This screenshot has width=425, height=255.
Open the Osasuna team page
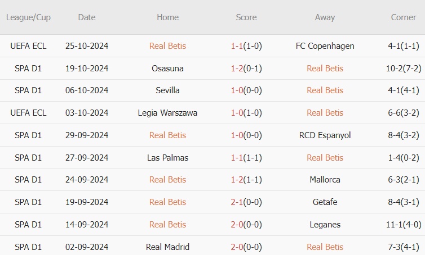coord(167,69)
